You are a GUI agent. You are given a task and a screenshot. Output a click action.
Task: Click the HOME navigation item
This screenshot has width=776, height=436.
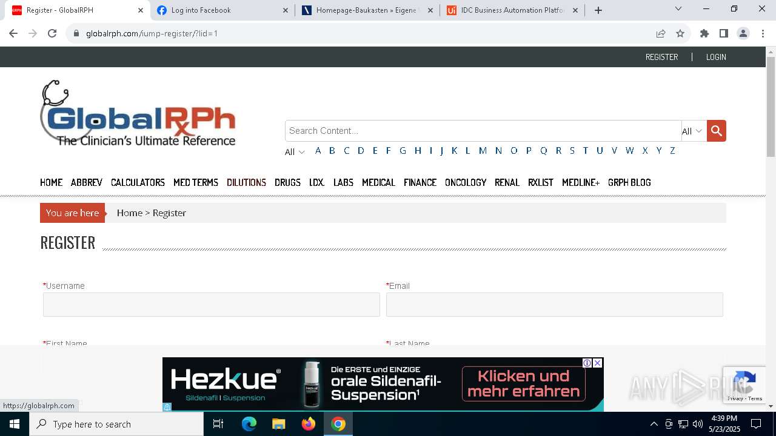tap(51, 182)
